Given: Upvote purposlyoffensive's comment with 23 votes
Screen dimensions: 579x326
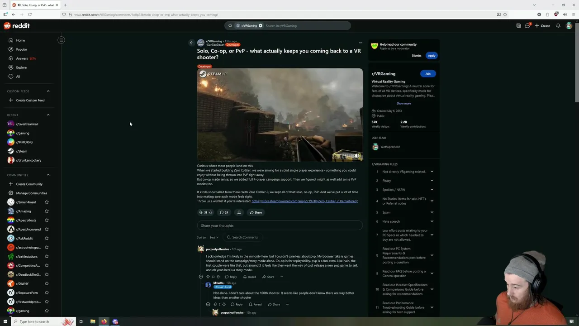Looking at the screenshot, I should coord(208,277).
